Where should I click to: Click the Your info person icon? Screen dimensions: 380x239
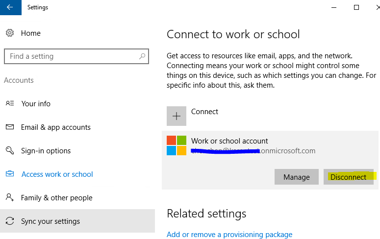click(10, 104)
